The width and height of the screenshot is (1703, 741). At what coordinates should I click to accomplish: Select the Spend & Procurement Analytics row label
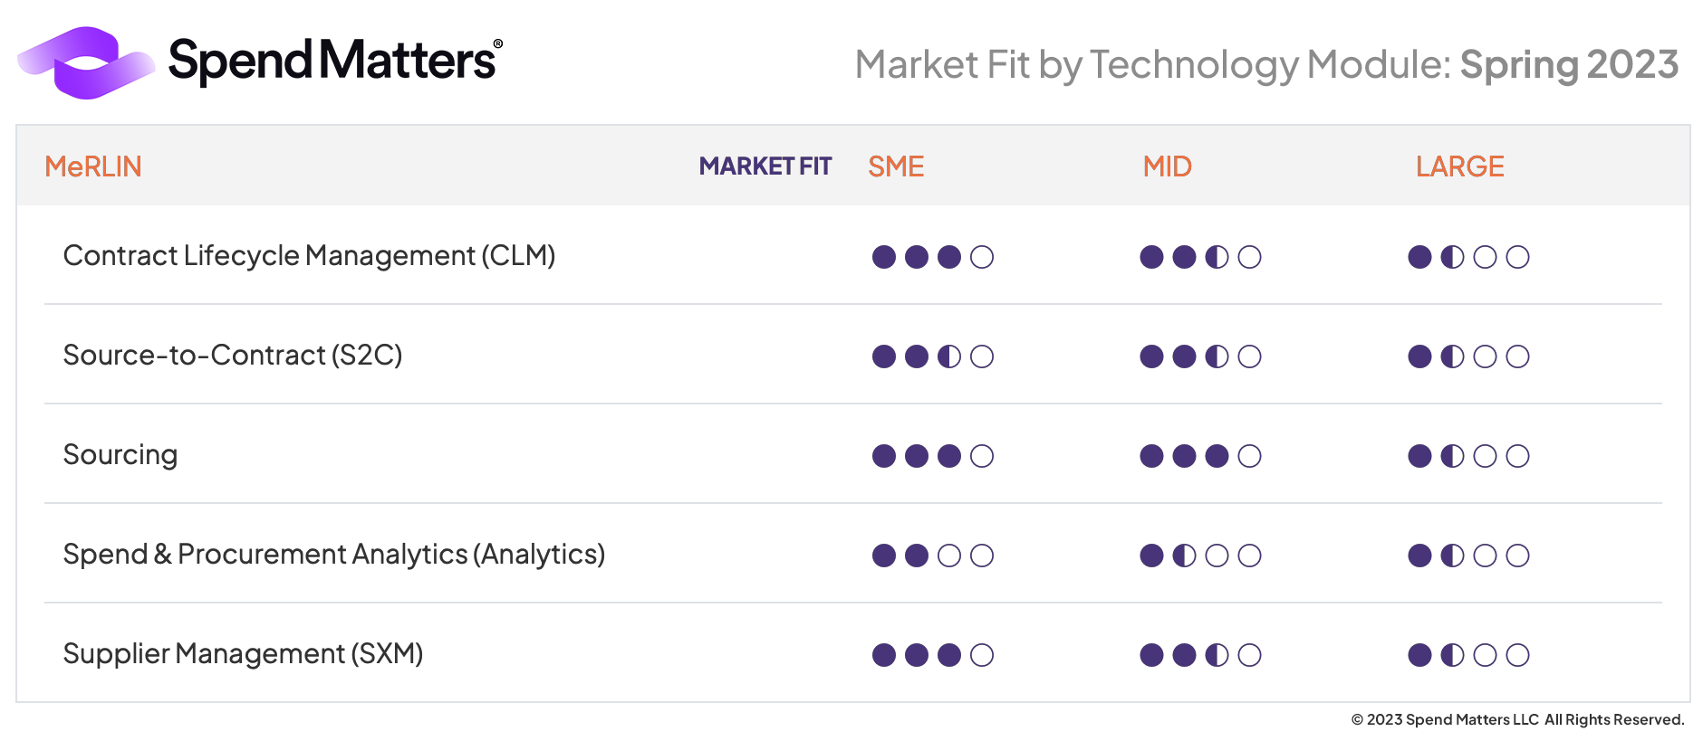point(333,555)
